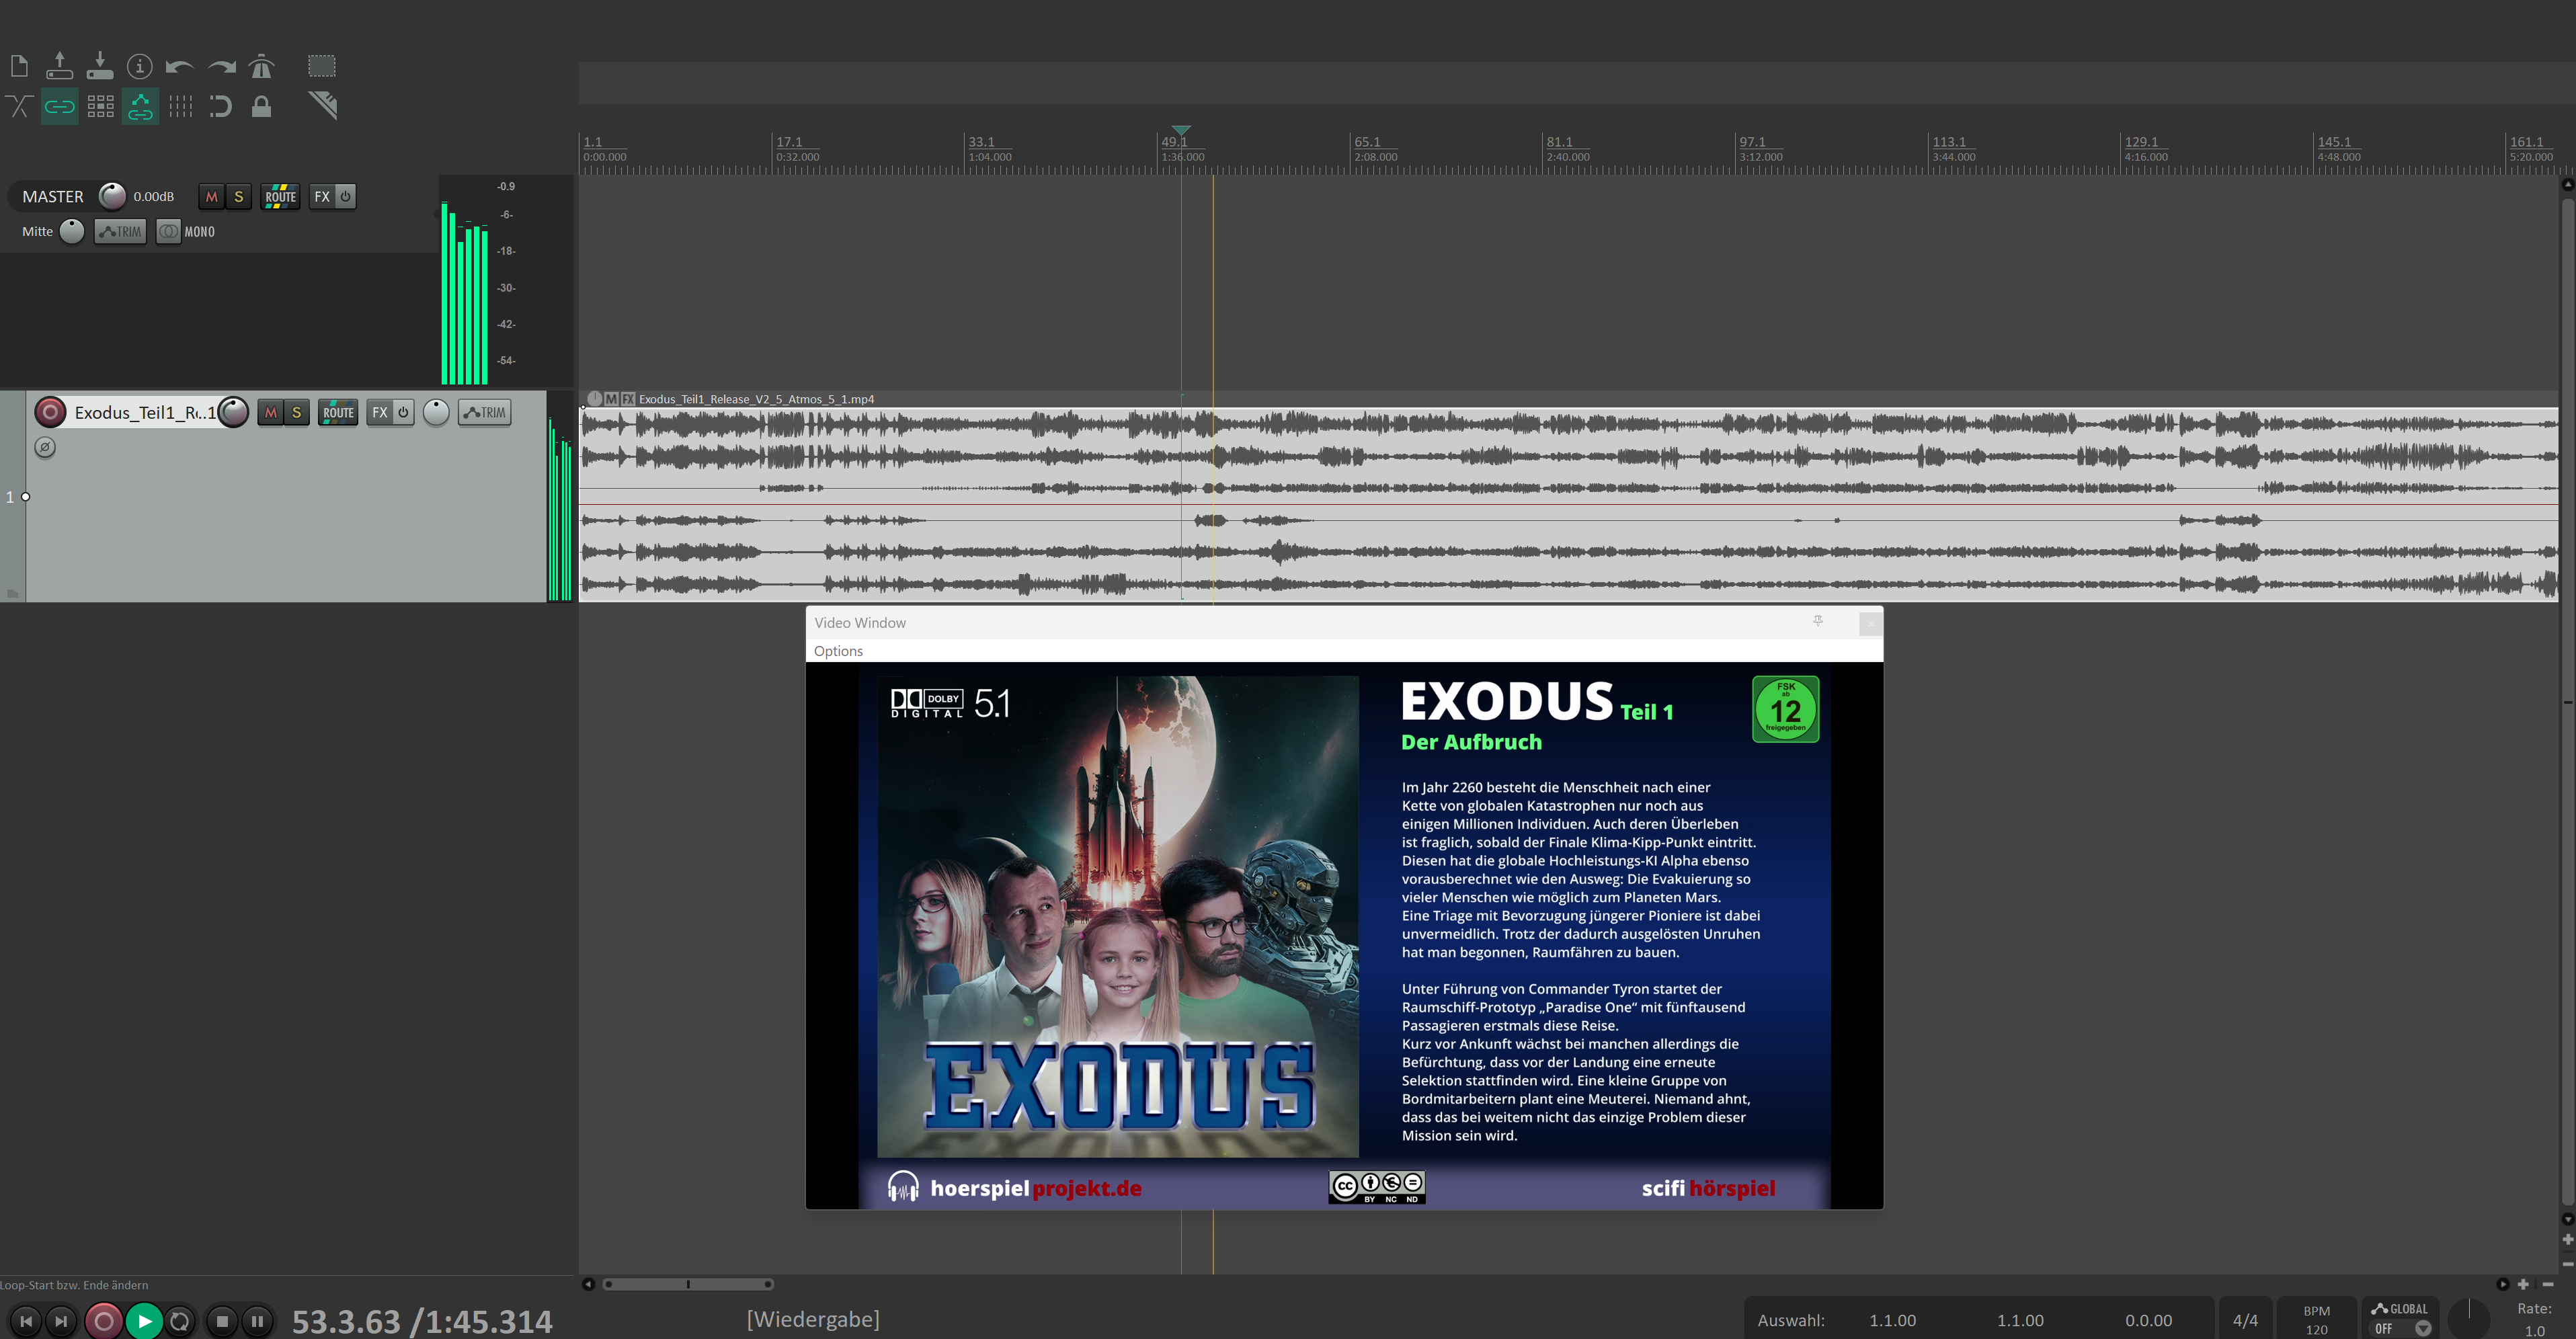Mute the Exodus_Teil1 track
2576x1339 pixels.
point(270,412)
